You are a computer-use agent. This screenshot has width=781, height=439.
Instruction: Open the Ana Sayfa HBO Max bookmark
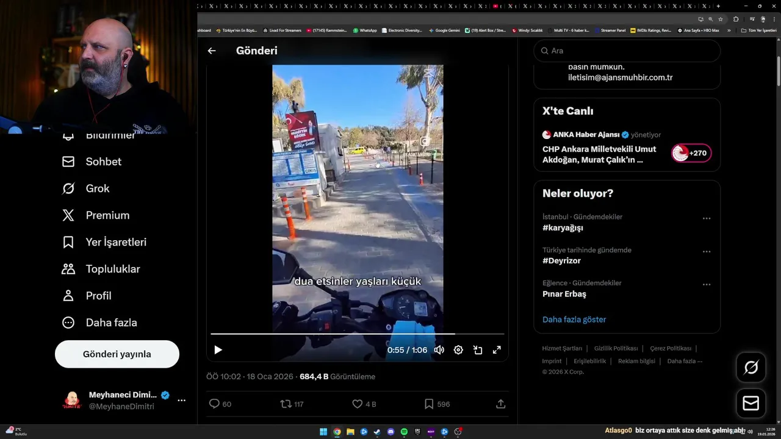(698, 30)
